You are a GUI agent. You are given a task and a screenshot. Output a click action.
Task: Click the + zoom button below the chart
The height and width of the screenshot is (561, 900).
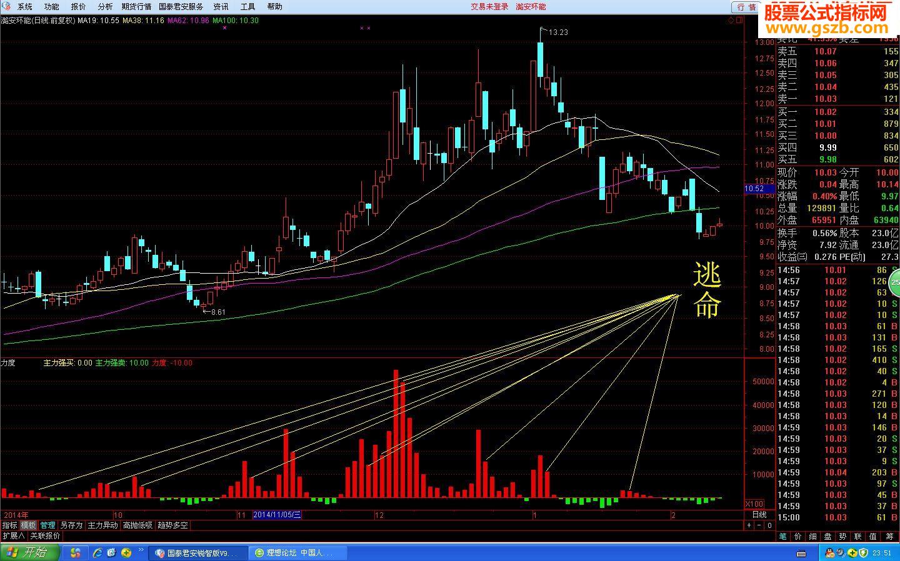[x=749, y=525]
